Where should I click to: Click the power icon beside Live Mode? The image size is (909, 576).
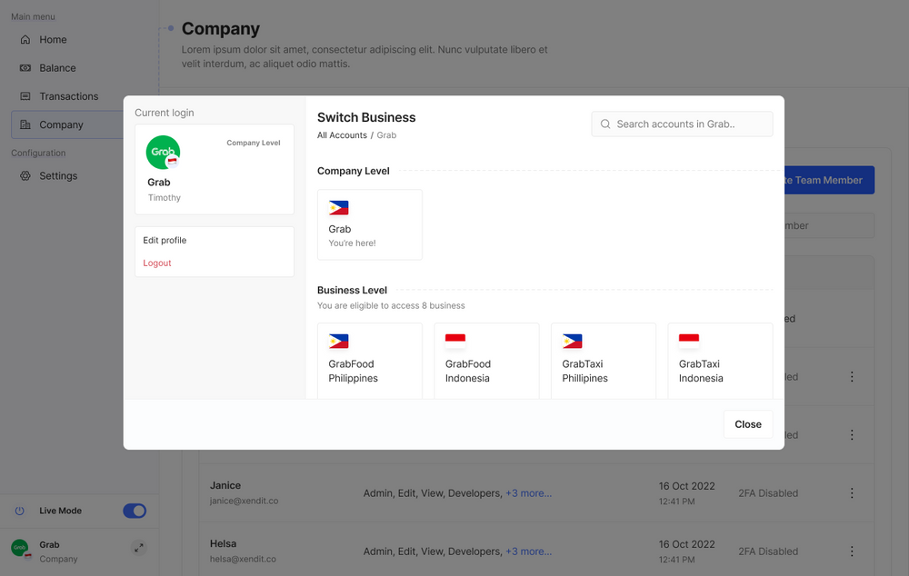tap(19, 511)
